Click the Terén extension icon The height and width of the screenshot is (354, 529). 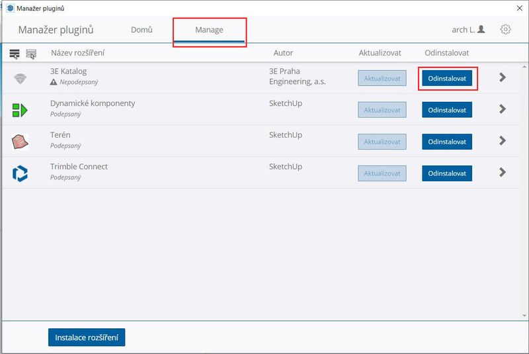[x=20, y=142]
